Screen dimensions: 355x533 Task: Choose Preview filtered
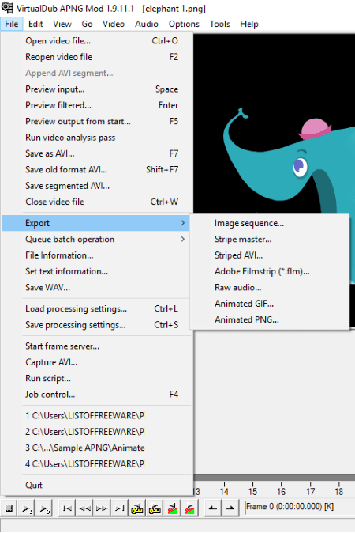(97, 105)
